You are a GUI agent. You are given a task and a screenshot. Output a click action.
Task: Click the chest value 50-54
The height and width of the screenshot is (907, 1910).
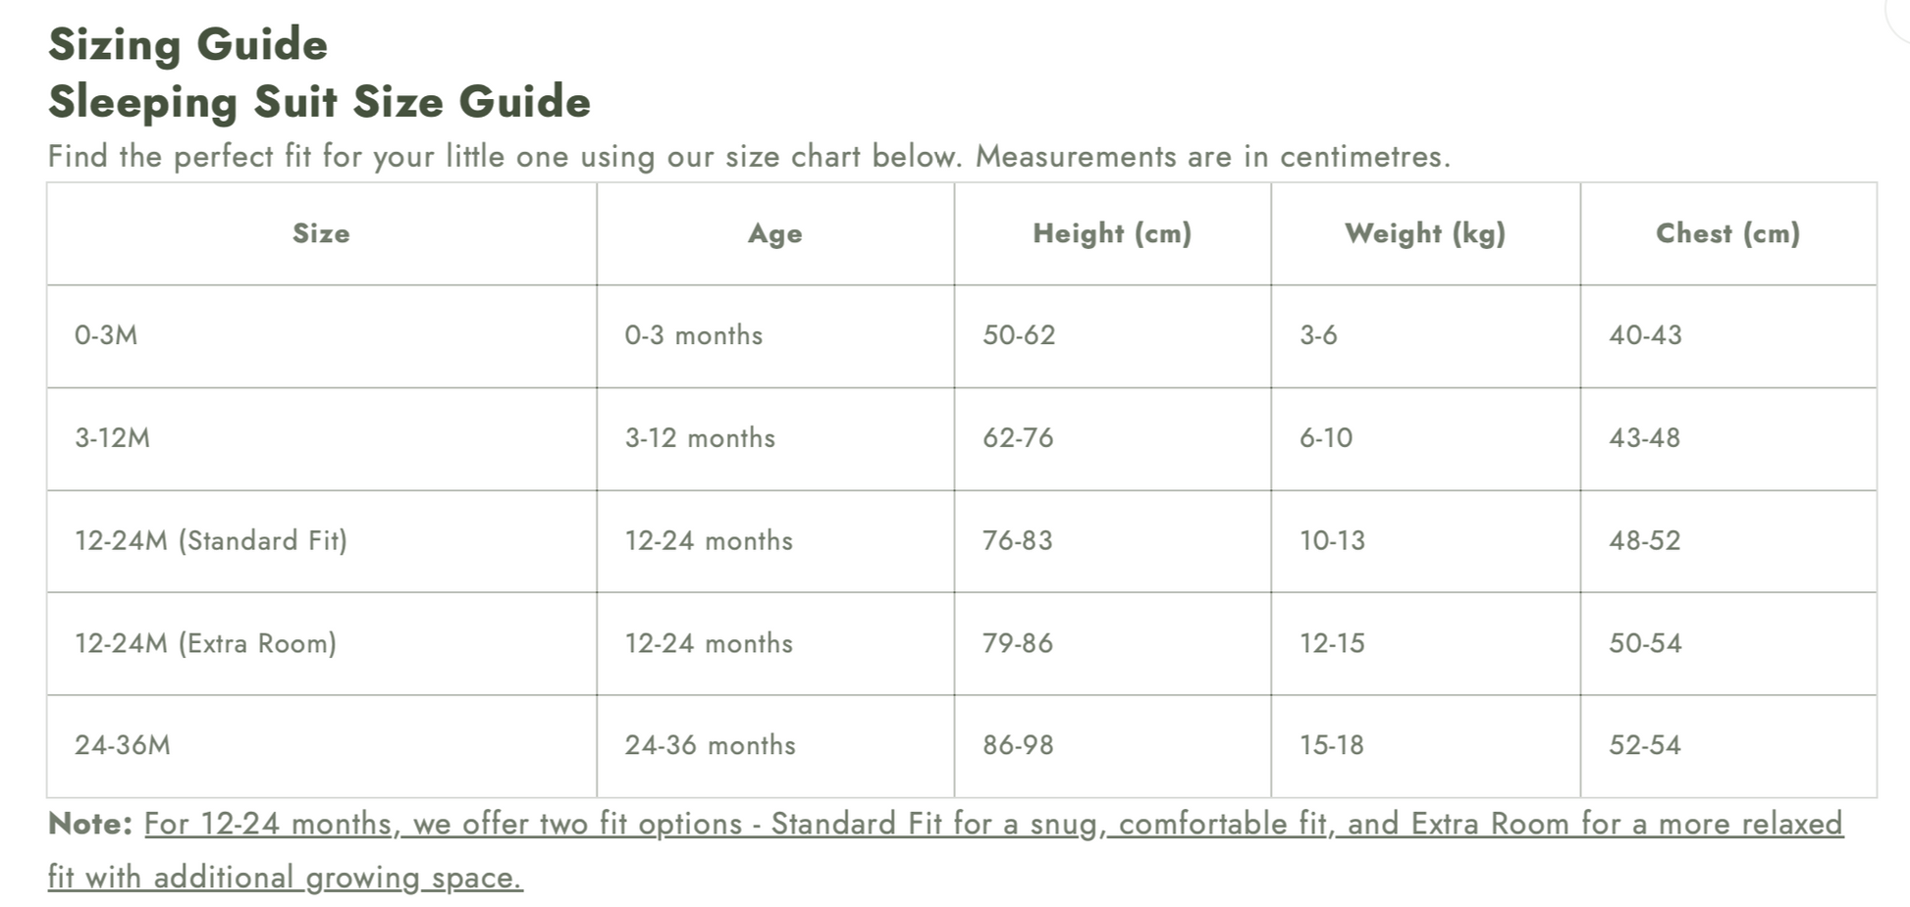coord(1645,643)
